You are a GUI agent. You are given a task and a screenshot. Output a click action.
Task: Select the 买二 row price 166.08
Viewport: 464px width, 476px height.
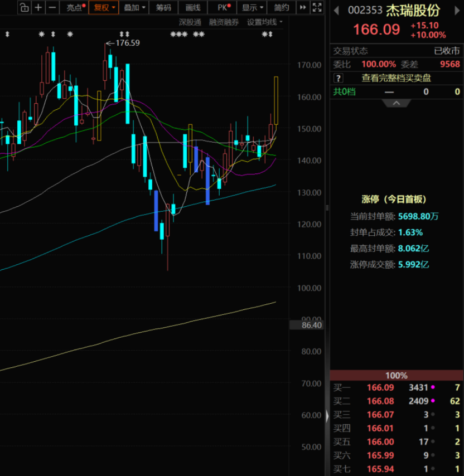[x=380, y=401]
